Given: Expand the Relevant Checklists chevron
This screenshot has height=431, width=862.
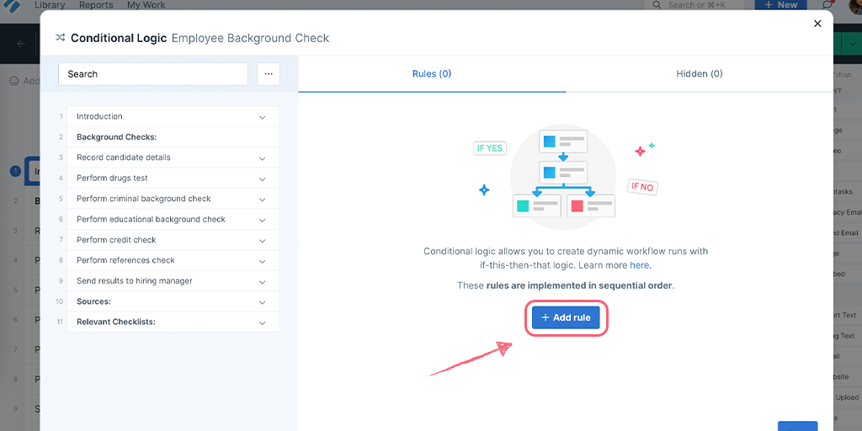Looking at the screenshot, I should tap(263, 322).
